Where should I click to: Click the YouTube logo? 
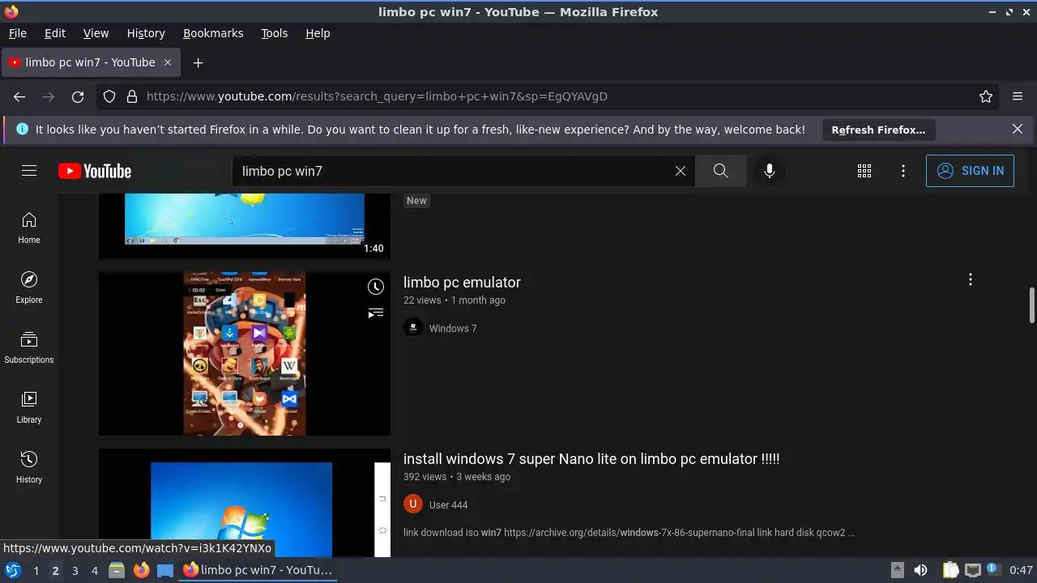tap(95, 171)
